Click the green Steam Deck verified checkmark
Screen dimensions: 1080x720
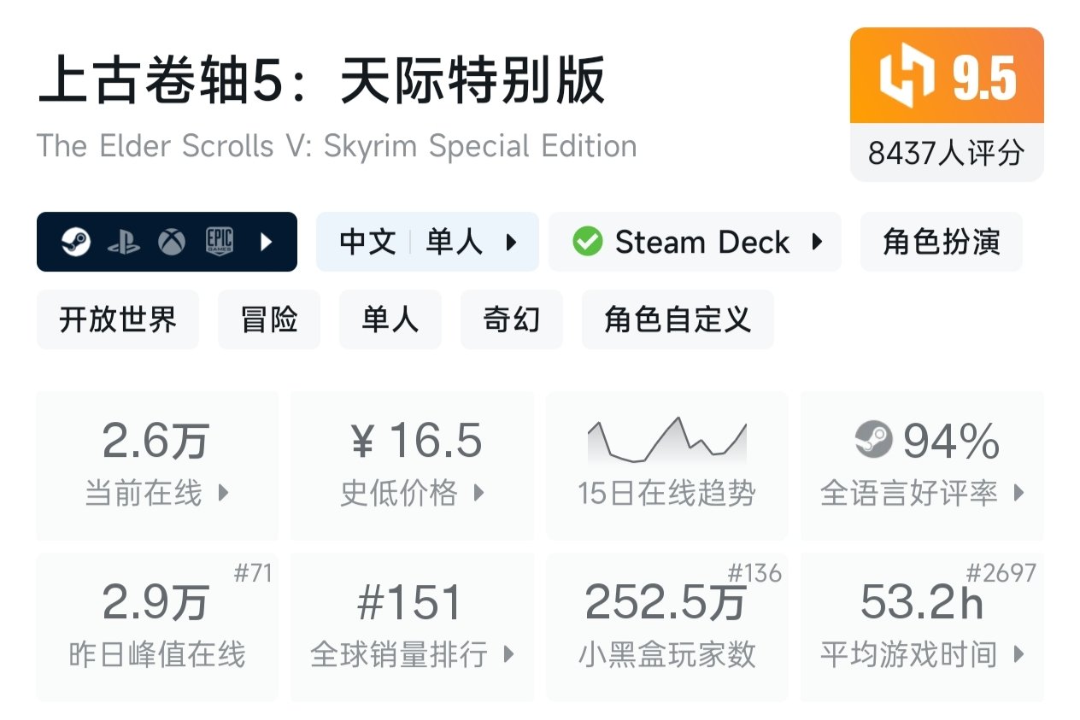[587, 242]
